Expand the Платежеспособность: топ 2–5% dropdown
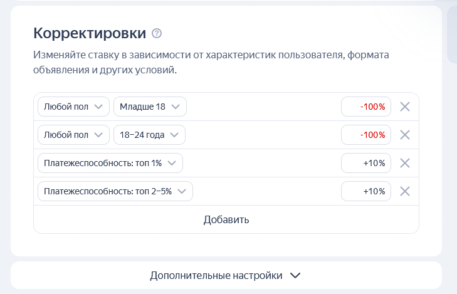The height and width of the screenshot is (294, 457). click(x=115, y=191)
